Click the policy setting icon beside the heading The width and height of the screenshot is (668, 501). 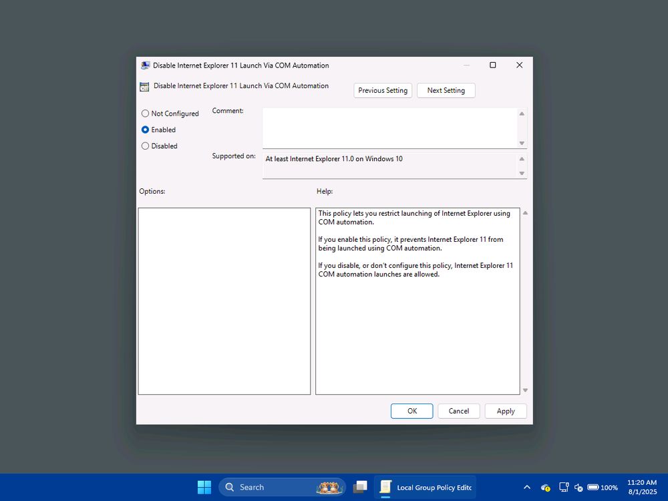pyautogui.click(x=144, y=86)
